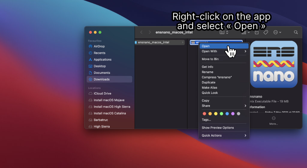Apply the green tag color
Image resolution: width=307 pixels, height=168 pixels.
click(222, 114)
